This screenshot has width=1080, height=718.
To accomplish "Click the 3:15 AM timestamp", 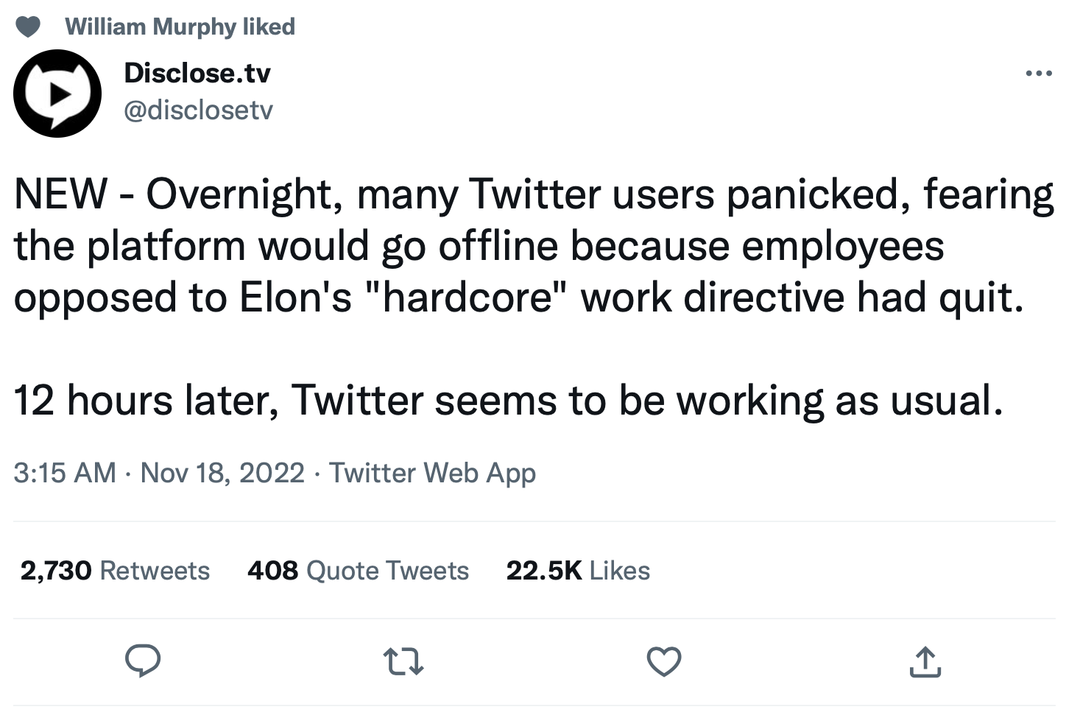I will pos(65,473).
